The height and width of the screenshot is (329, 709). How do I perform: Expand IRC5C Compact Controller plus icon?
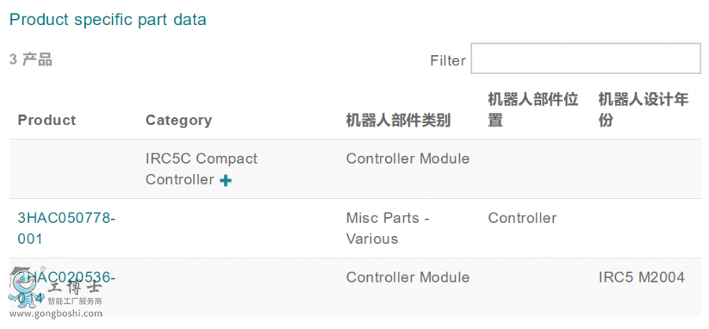[x=225, y=181]
